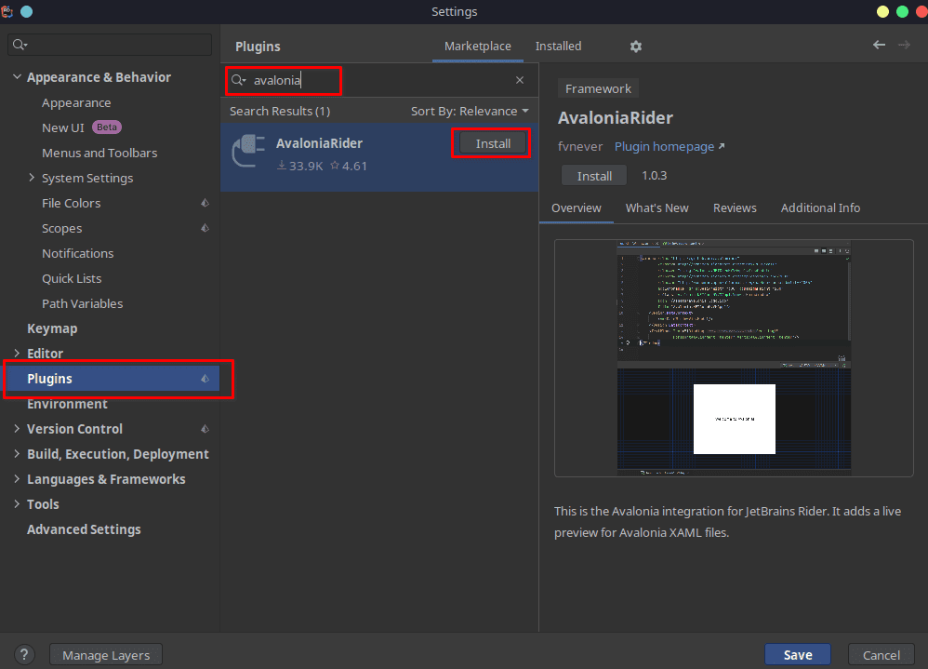
Task: Switch to the Marketplace tab
Action: (x=478, y=47)
